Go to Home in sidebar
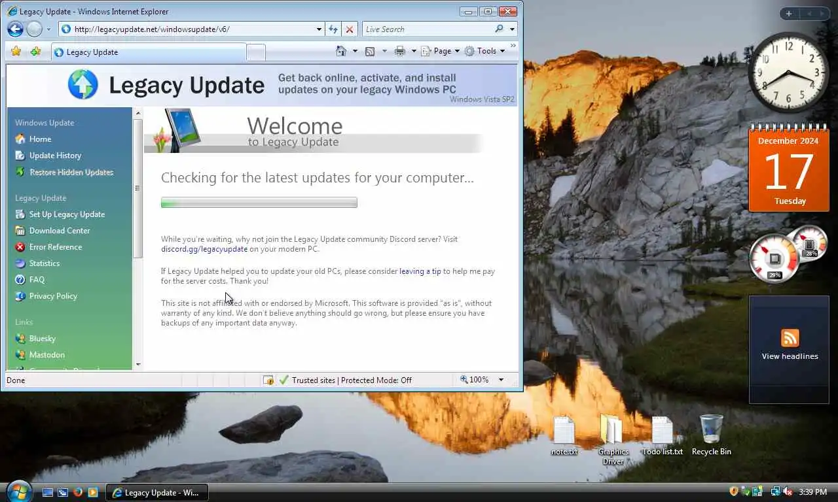The height and width of the screenshot is (502, 838). [40, 139]
